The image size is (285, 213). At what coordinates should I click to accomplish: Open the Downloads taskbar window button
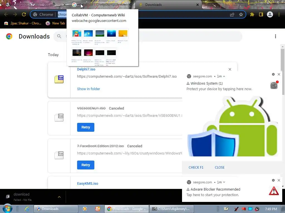(56, 209)
